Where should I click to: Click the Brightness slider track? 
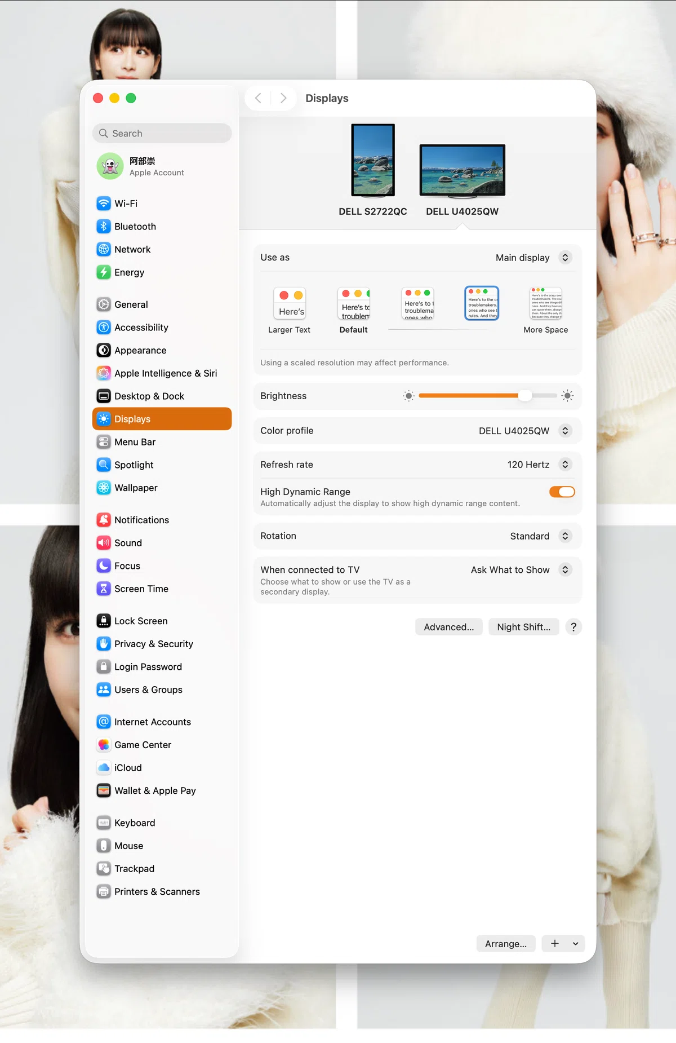point(488,396)
